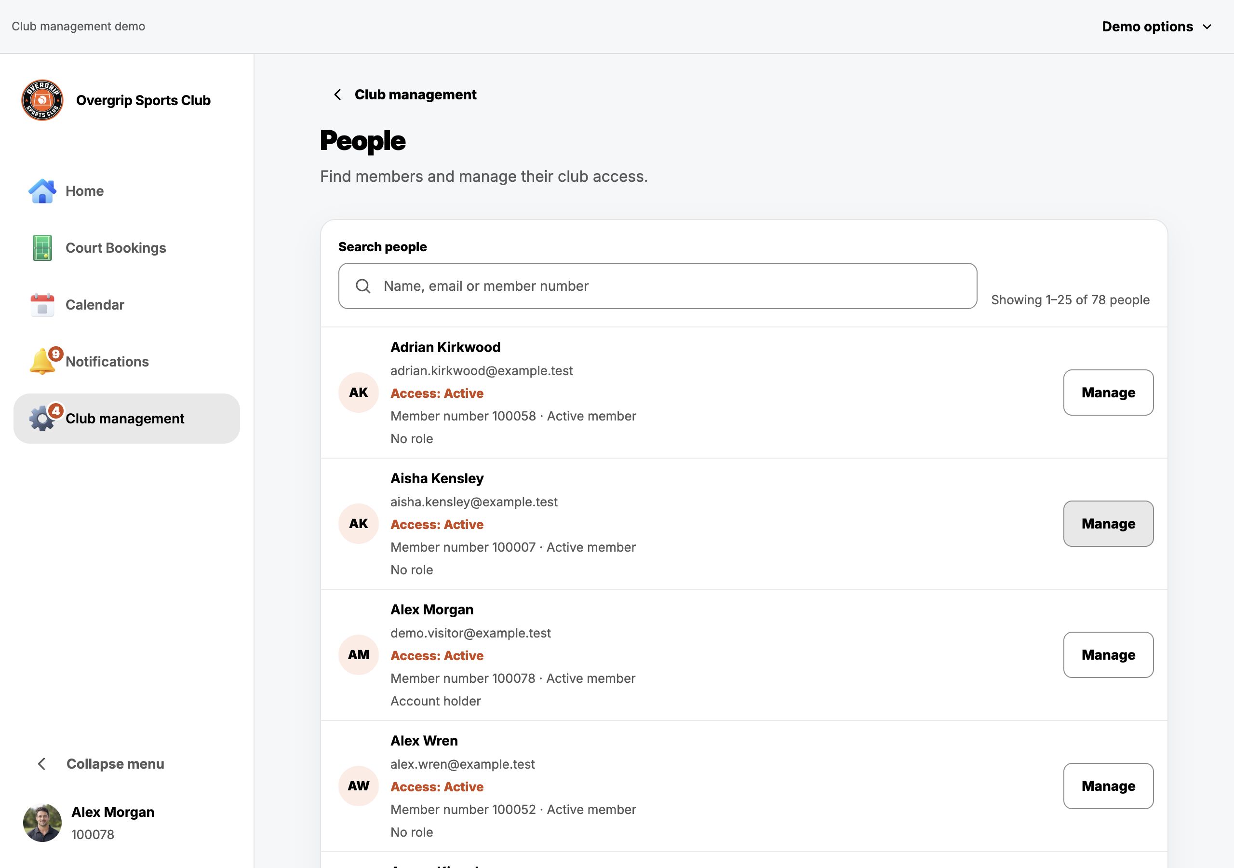This screenshot has height=868, width=1234.
Task: Click the Club management gear icon
Action: (x=41, y=419)
